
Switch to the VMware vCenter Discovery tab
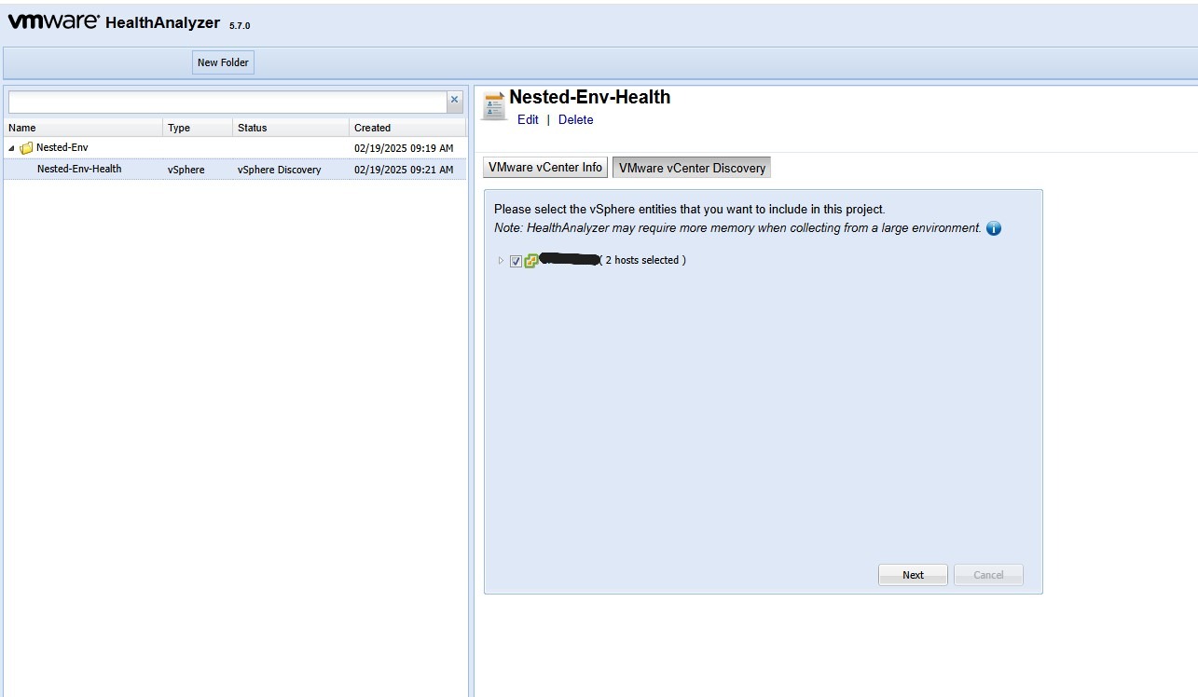pos(692,168)
